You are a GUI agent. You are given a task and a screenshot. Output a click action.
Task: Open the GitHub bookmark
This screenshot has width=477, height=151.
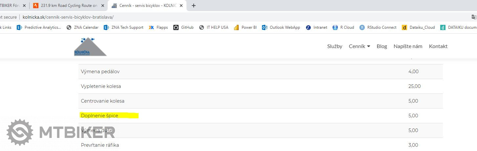point(184,27)
